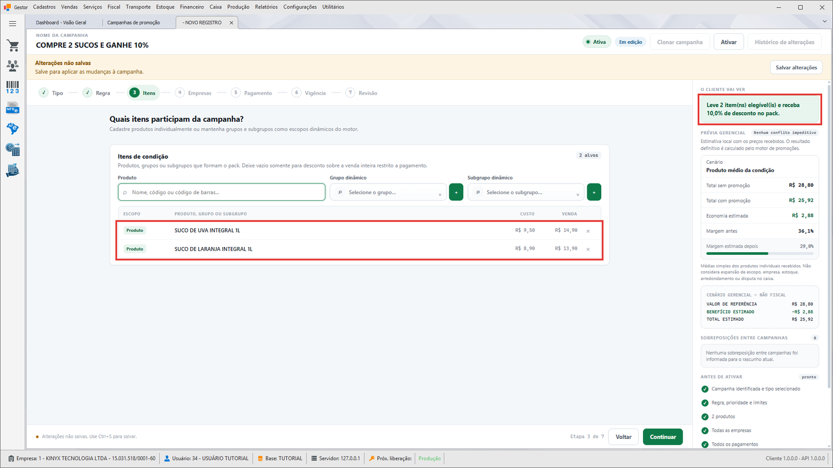Close the NOVO REGISTRO tab
Image resolution: width=833 pixels, height=468 pixels.
(232, 23)
